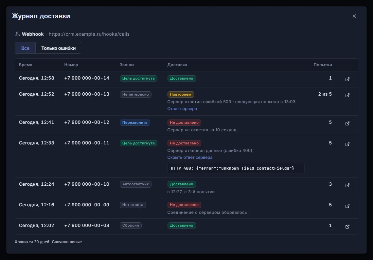Click the text Соединение с сервером оборвалось

207,213
